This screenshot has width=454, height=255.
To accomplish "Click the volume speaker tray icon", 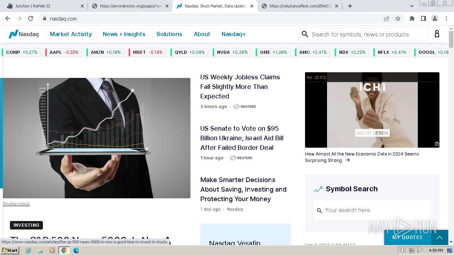I will pyautogui.click(x=403, y=250).
